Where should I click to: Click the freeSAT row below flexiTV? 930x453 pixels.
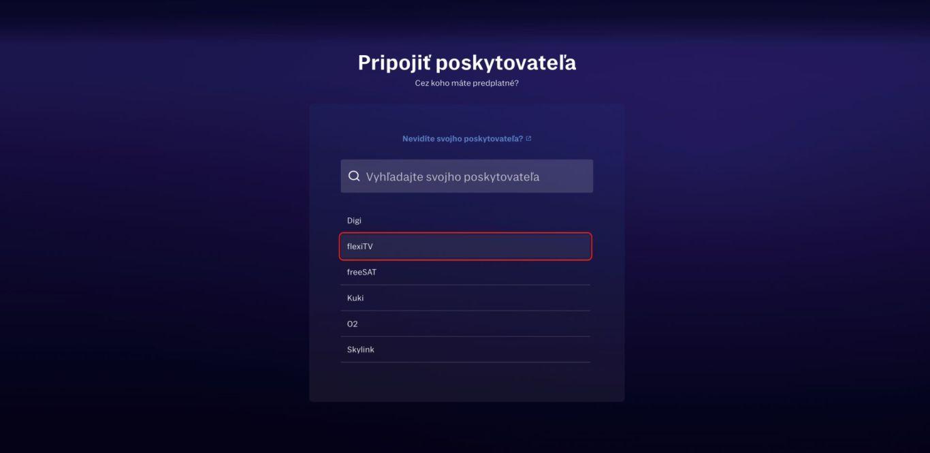[466, 272]
